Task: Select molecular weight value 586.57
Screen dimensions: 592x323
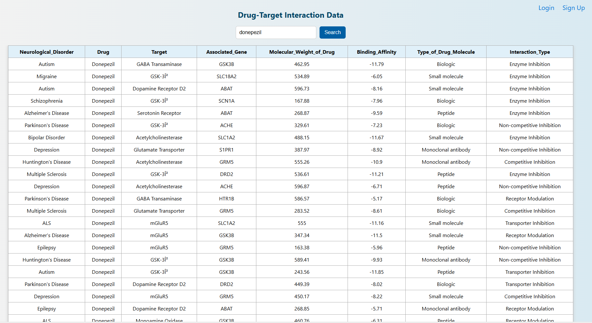Action: [x=302, y=198]
